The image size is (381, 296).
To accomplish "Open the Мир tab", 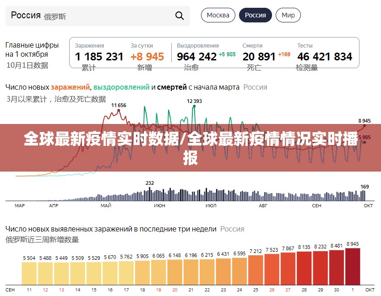I will coord(288,15).
